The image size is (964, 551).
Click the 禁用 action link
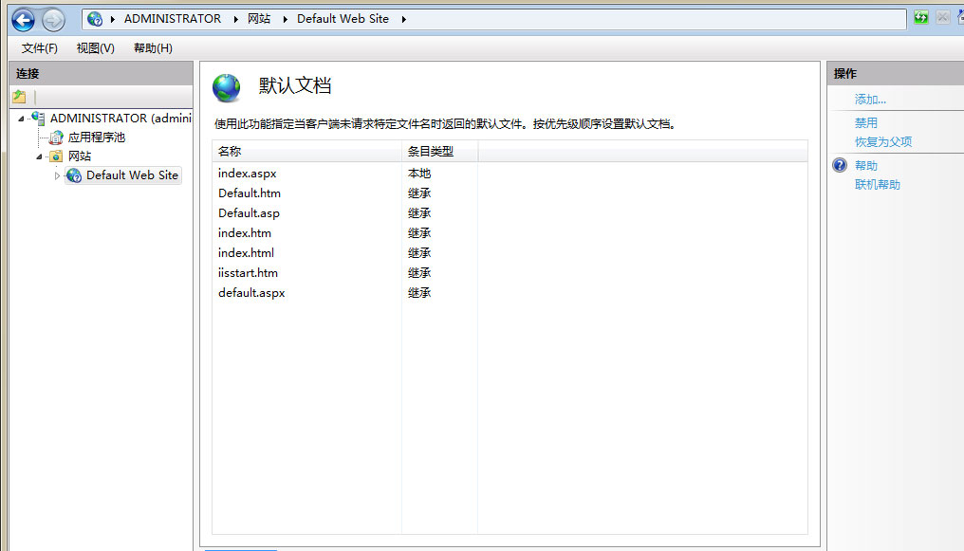point(865,123)
